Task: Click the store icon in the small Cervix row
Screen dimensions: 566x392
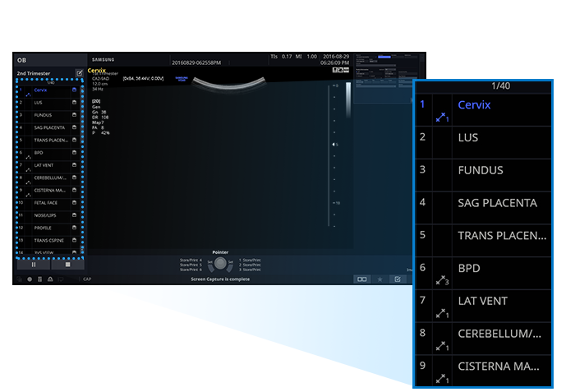Action: 75,90
